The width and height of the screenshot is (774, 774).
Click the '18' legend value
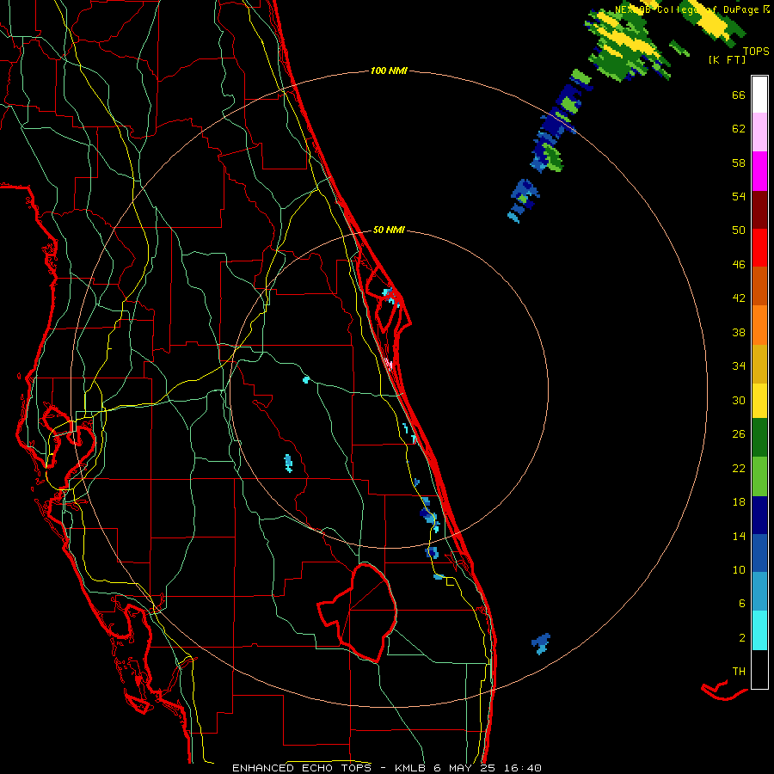click(739, 502)
